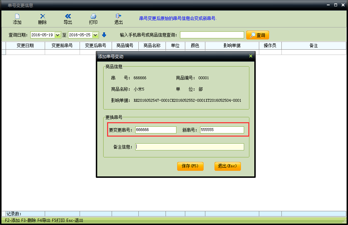Click the 记录数 status cell

pyautogui.click(x=25, y=214)
